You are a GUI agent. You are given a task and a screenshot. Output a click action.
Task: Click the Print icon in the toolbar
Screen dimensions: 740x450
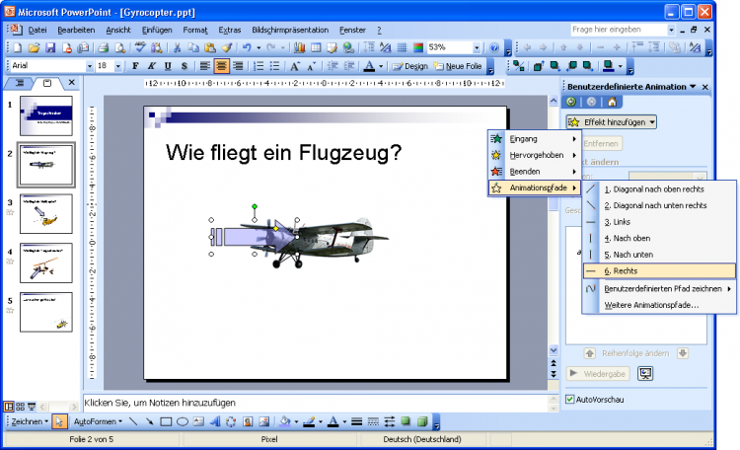(103, 47)
